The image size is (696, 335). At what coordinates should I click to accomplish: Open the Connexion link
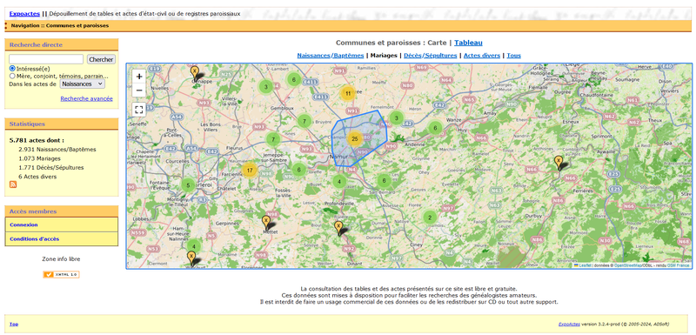23,224
